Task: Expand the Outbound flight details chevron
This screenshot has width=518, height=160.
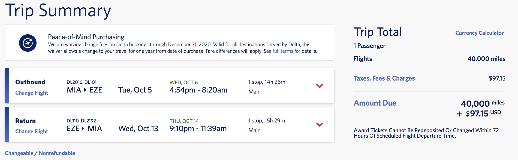Action: (320, 86)
